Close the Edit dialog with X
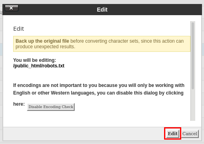Viewport: 204px width, 144px height. click(x=12, y=8)
